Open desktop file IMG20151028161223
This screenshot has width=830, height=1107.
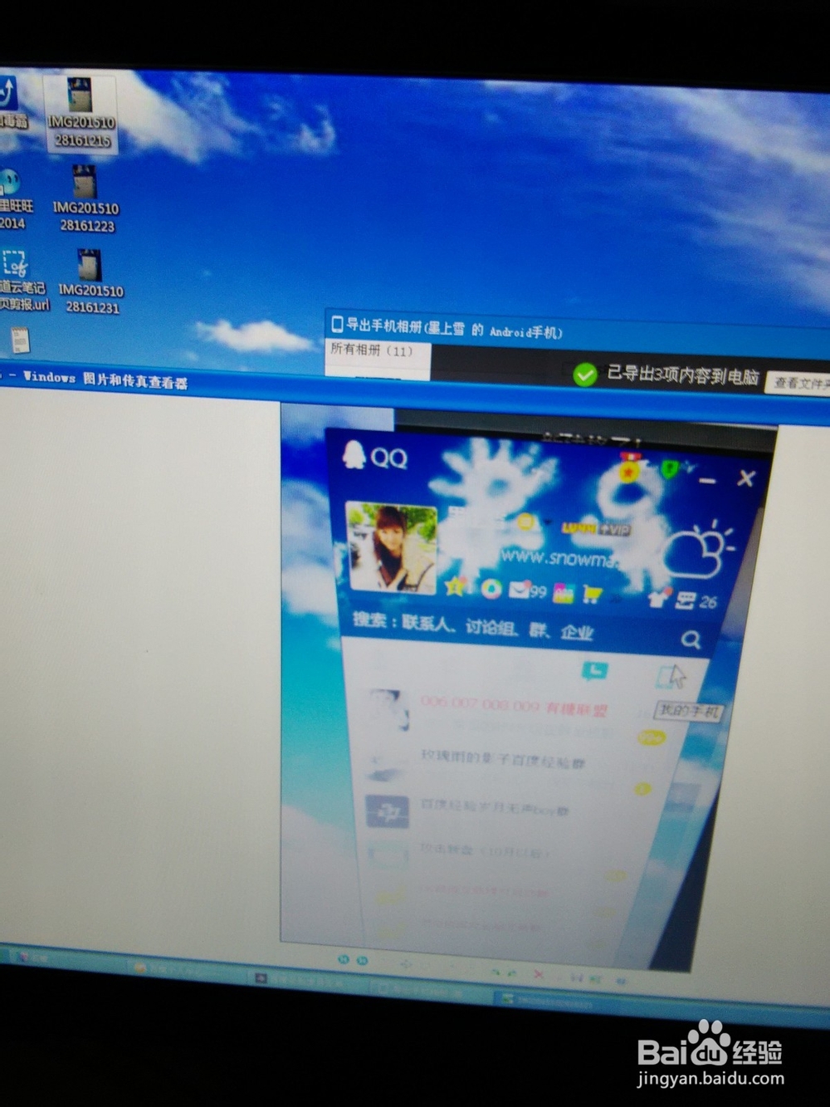[85, 199]
